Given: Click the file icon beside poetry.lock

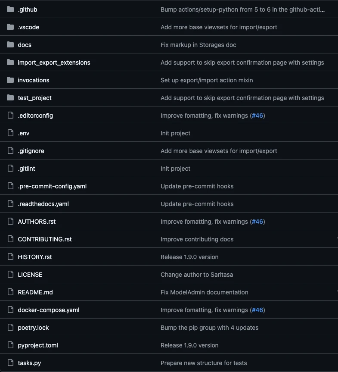Looking at the screenshot, I should (x=10, y=327).
